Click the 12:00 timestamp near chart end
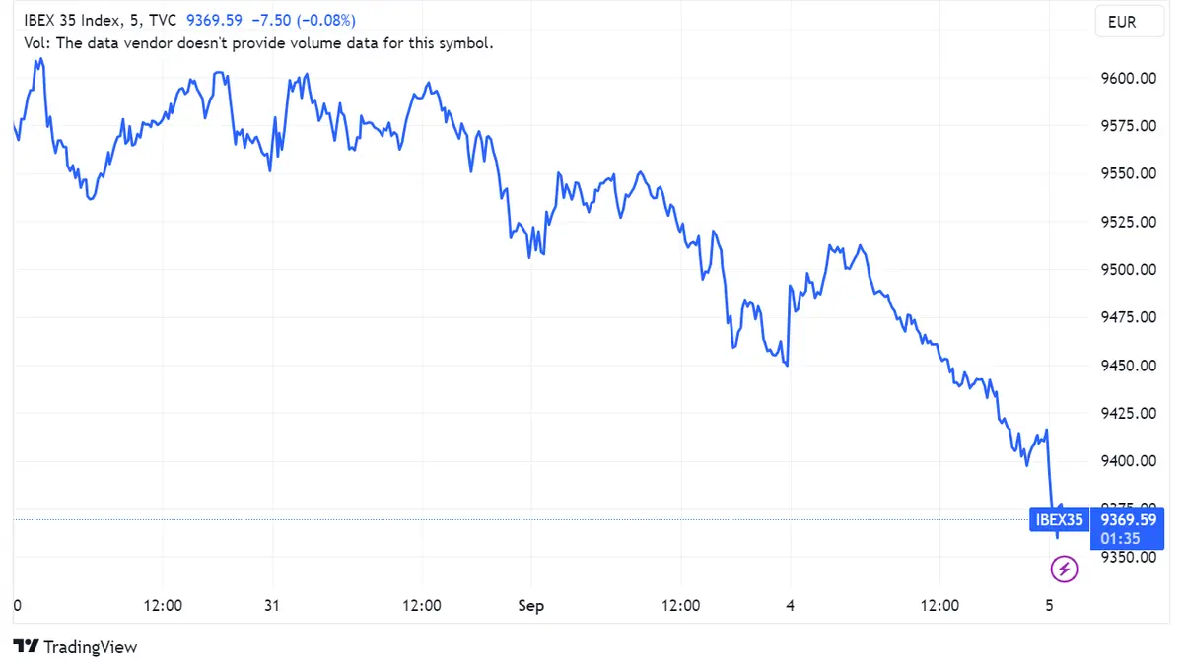Viewport: 1183px width, 670px height. (x=940, y=606)
